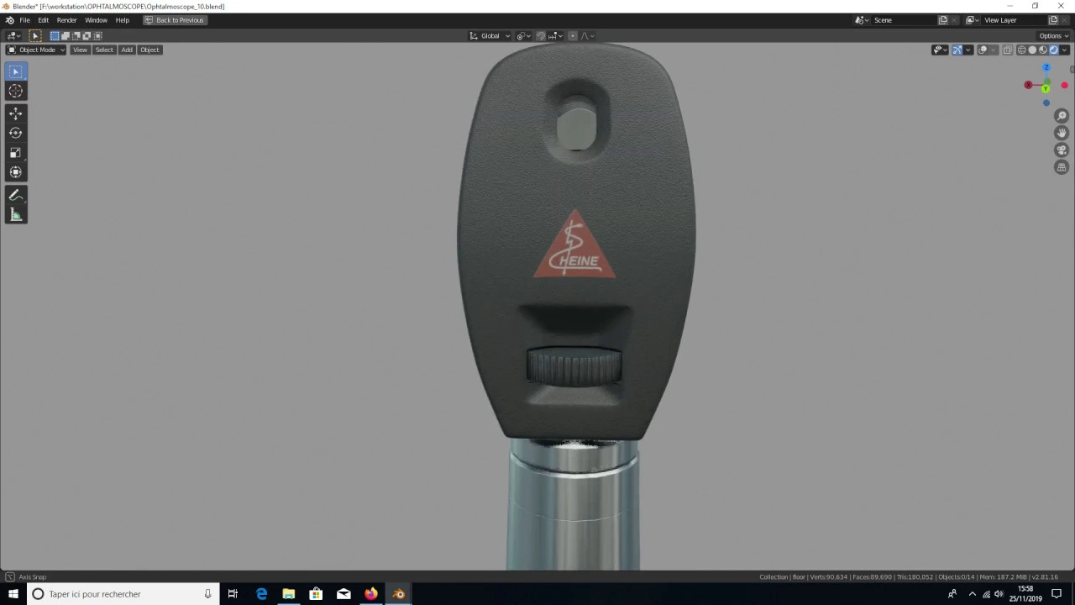Open the Help menu
The width and height of the screenshot is (1075, 605).
click(x=123, y=20)
